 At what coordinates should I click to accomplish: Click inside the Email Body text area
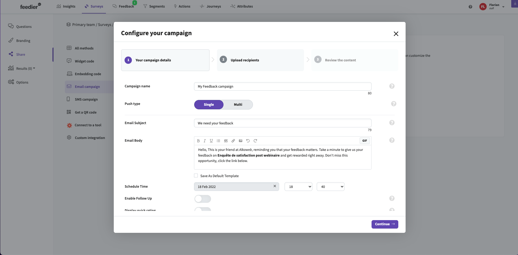[x=283, y=157]
